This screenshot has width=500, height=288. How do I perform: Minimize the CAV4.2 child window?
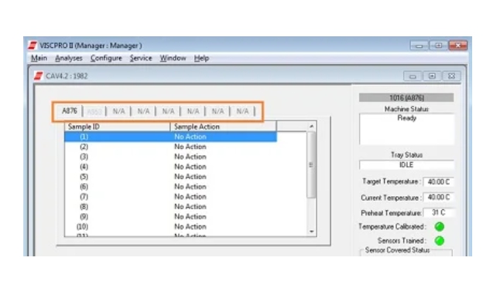(413, 76)
